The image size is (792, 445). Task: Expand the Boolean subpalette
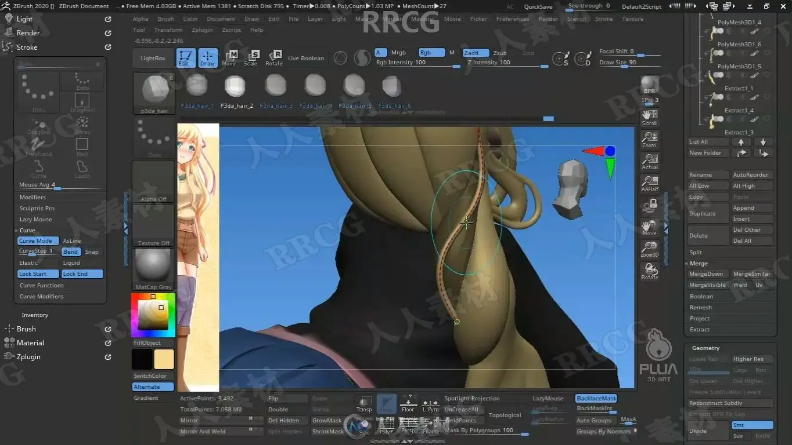[x=701, y=297]
